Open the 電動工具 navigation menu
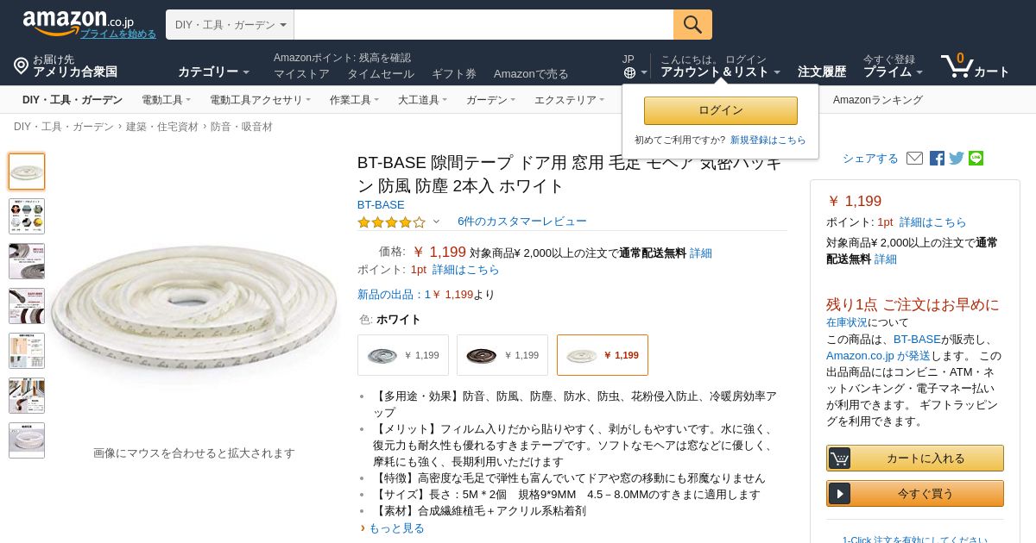Viewport: 1036px width, 543px height. point(166,100)
